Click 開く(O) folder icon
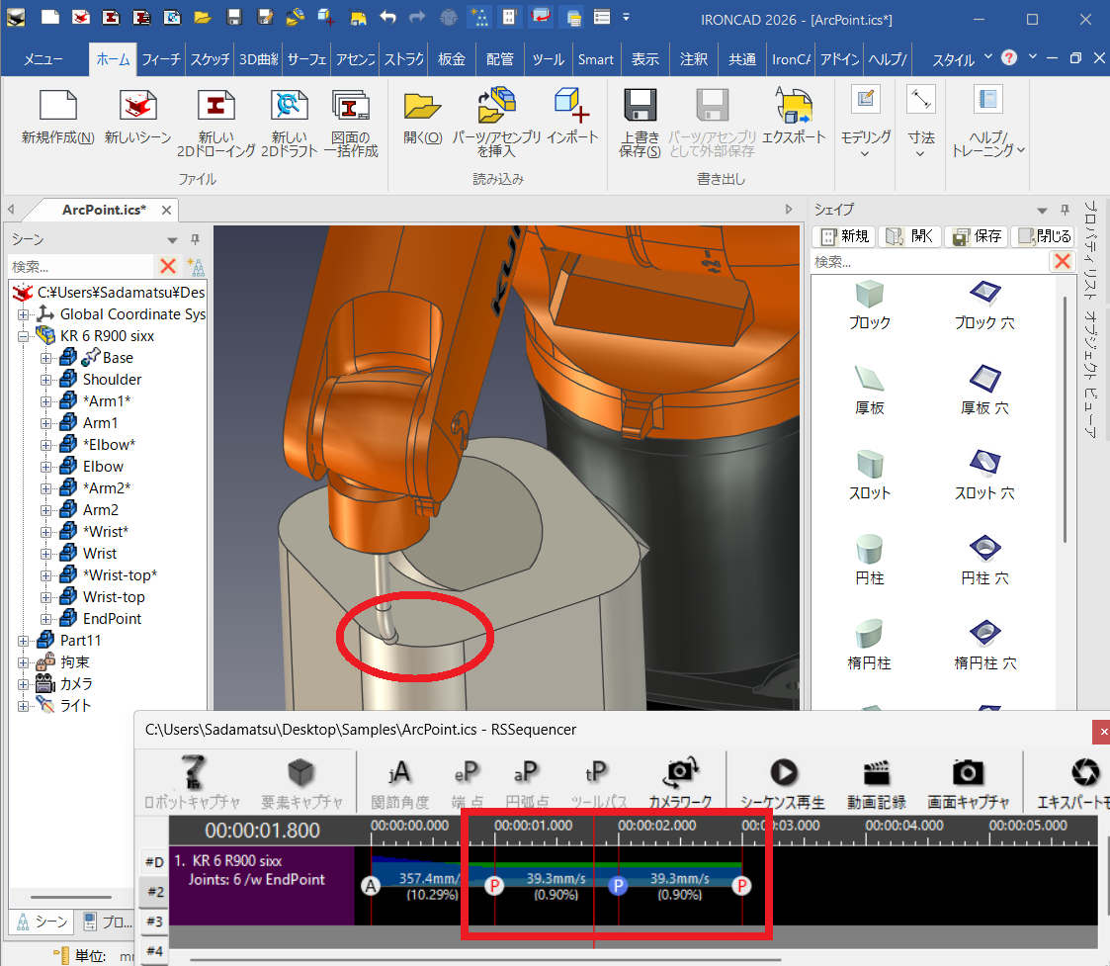This screenshot has height=966, width=1110. (x=423, y=106)
